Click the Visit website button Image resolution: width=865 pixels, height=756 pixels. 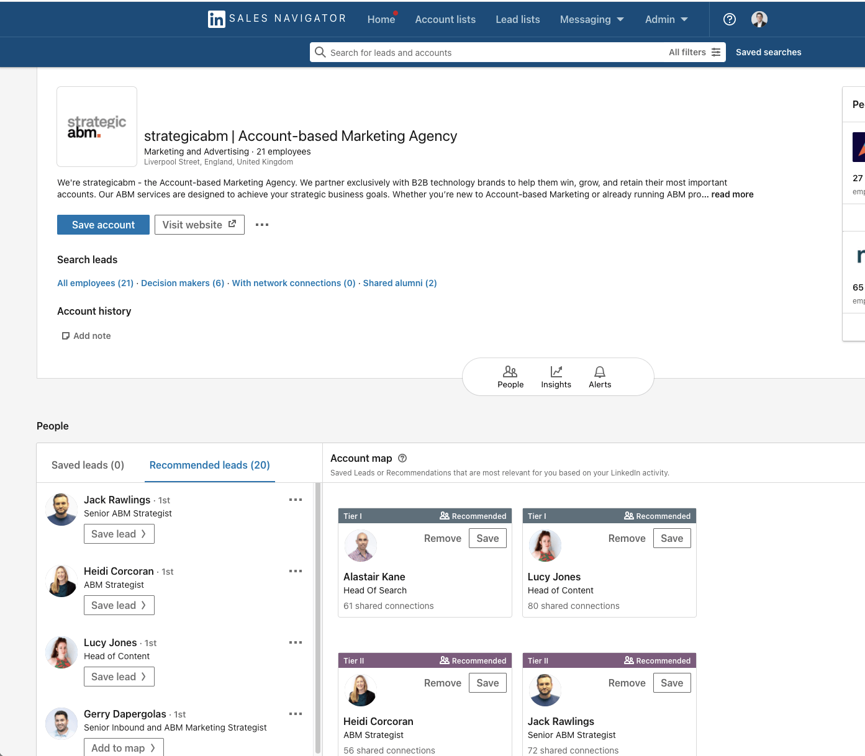point(199,225)
